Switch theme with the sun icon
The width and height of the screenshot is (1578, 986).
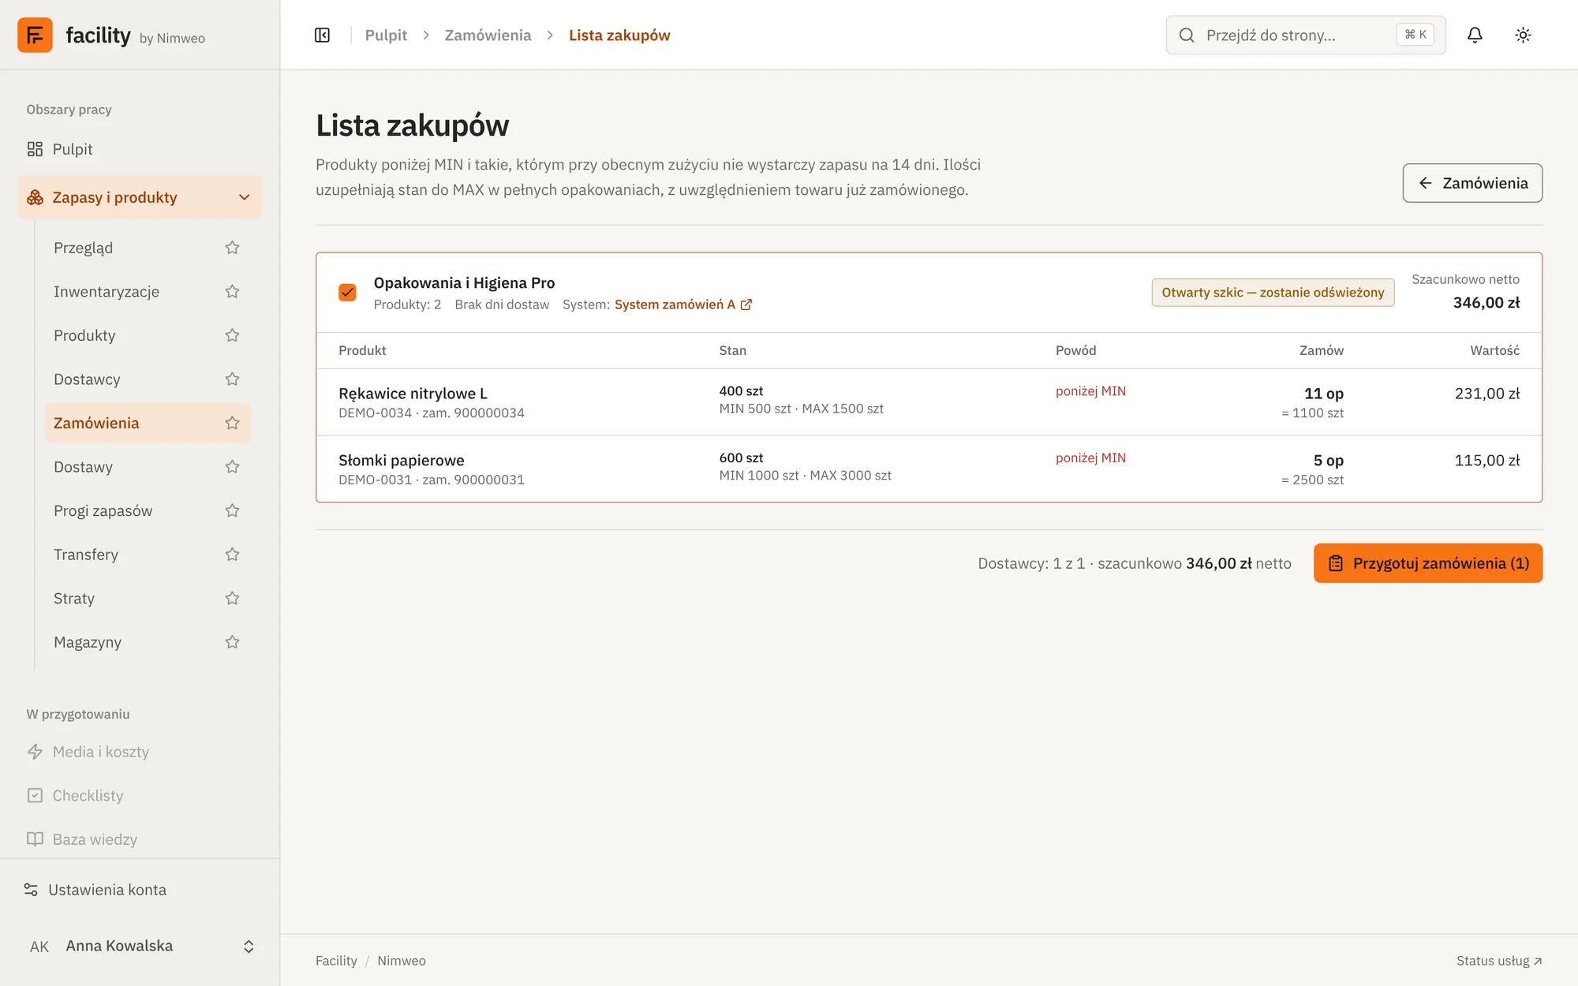(1523, 35)
